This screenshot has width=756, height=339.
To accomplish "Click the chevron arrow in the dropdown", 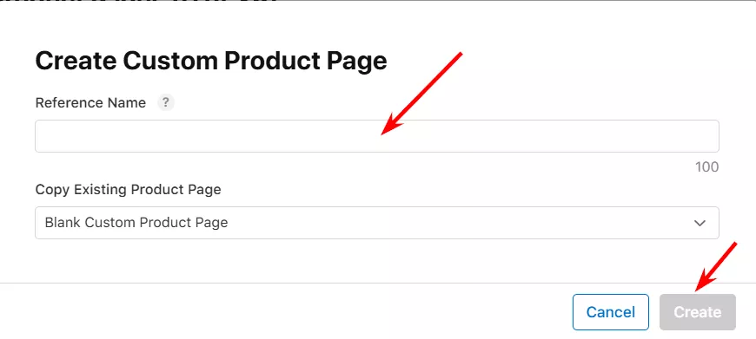I will [x=700, y=223].
